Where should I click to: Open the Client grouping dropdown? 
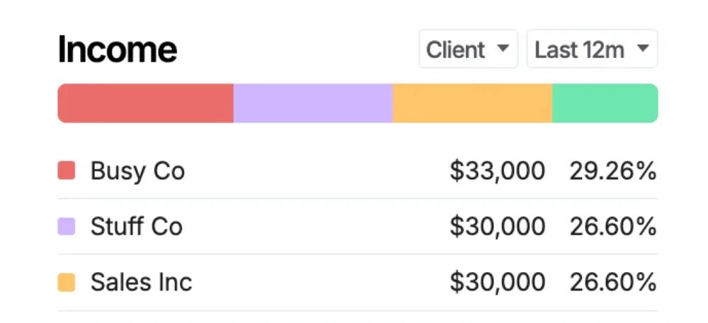coord(468,49)
